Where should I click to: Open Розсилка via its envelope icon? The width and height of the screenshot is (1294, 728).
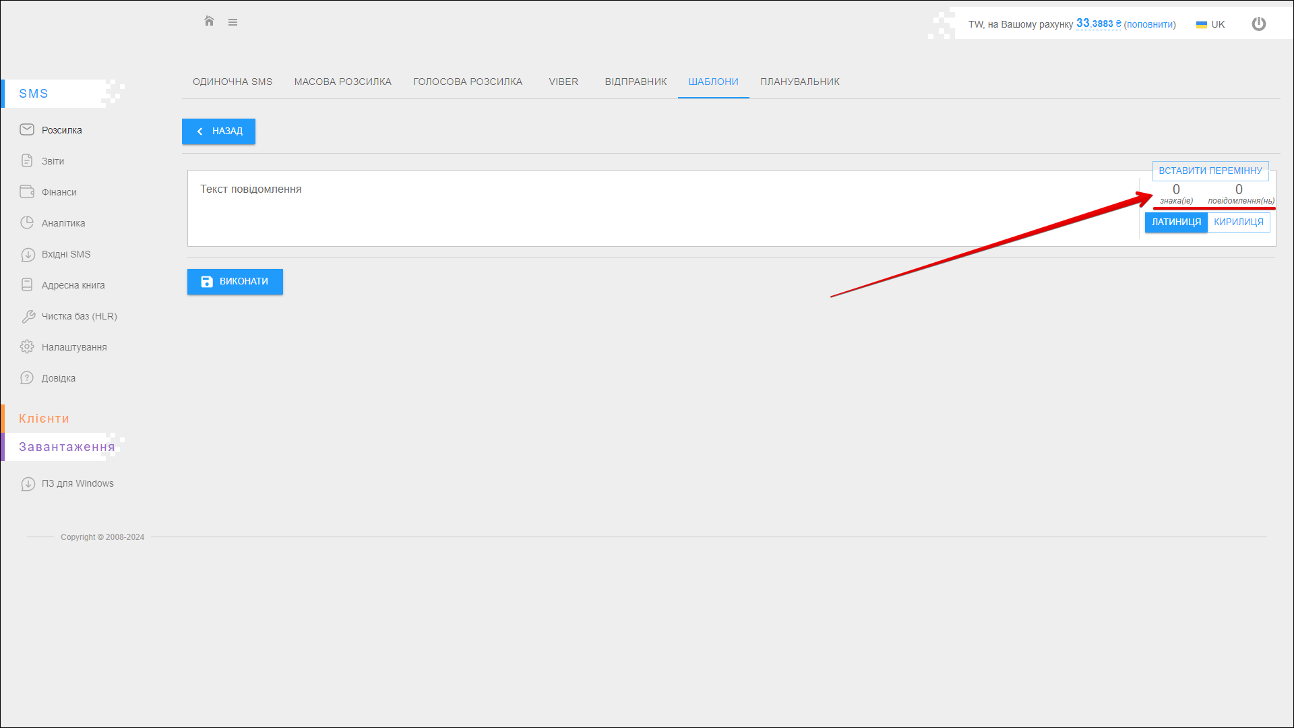click(27, 129)
